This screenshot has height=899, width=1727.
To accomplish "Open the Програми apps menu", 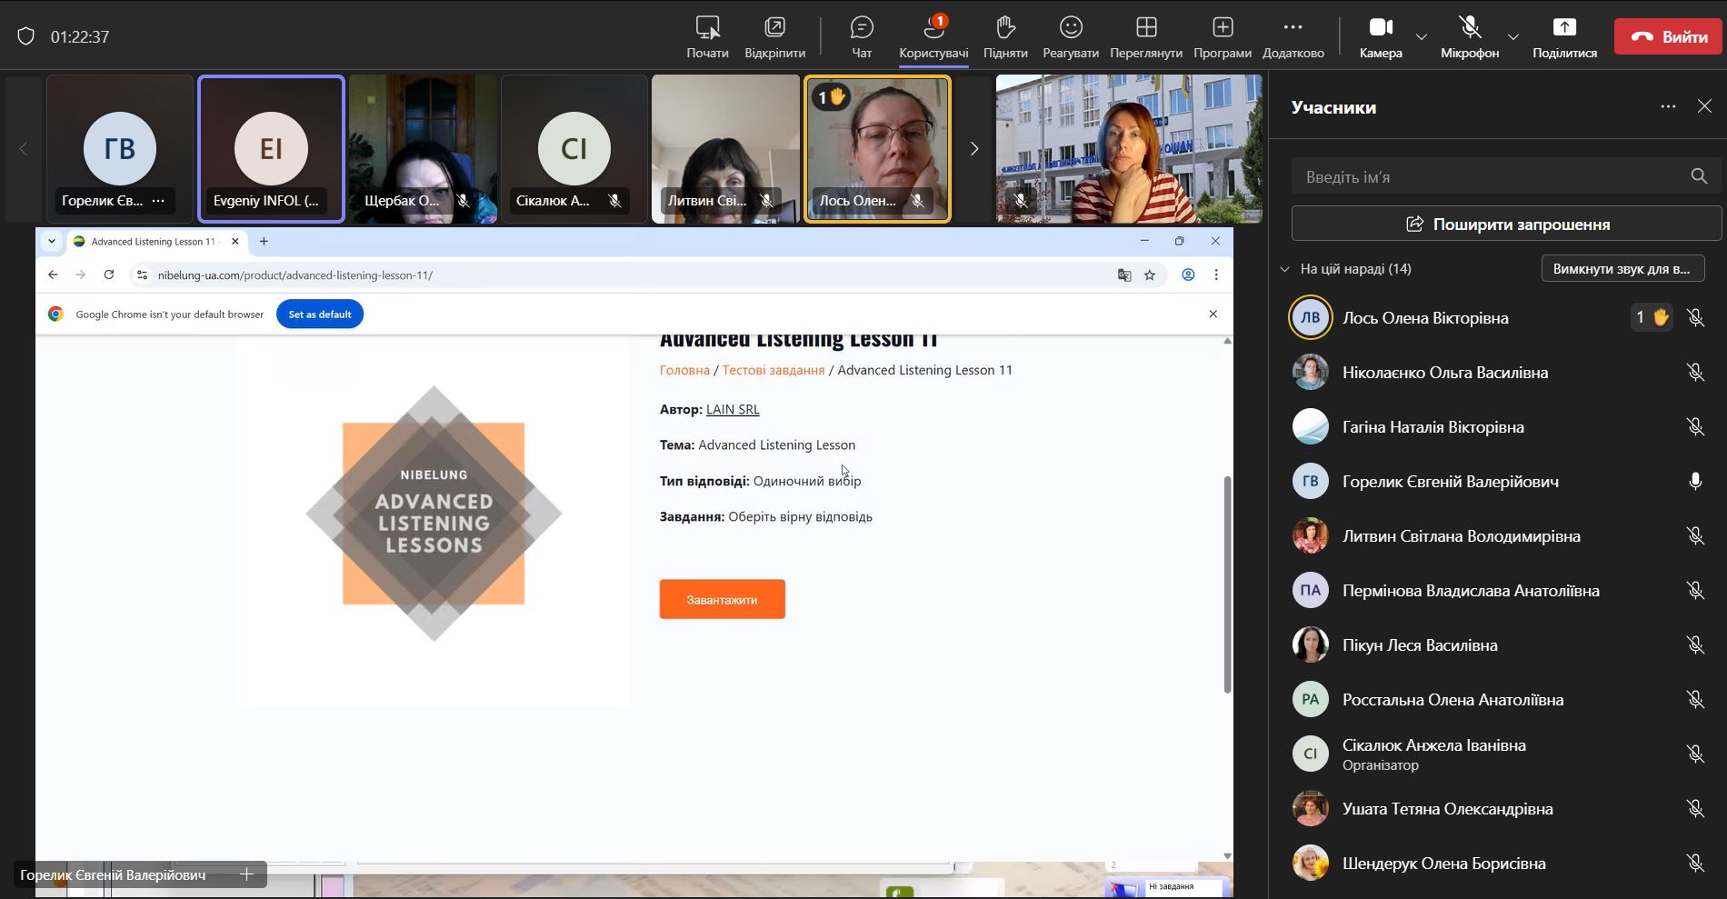I will pos(1222,36).
